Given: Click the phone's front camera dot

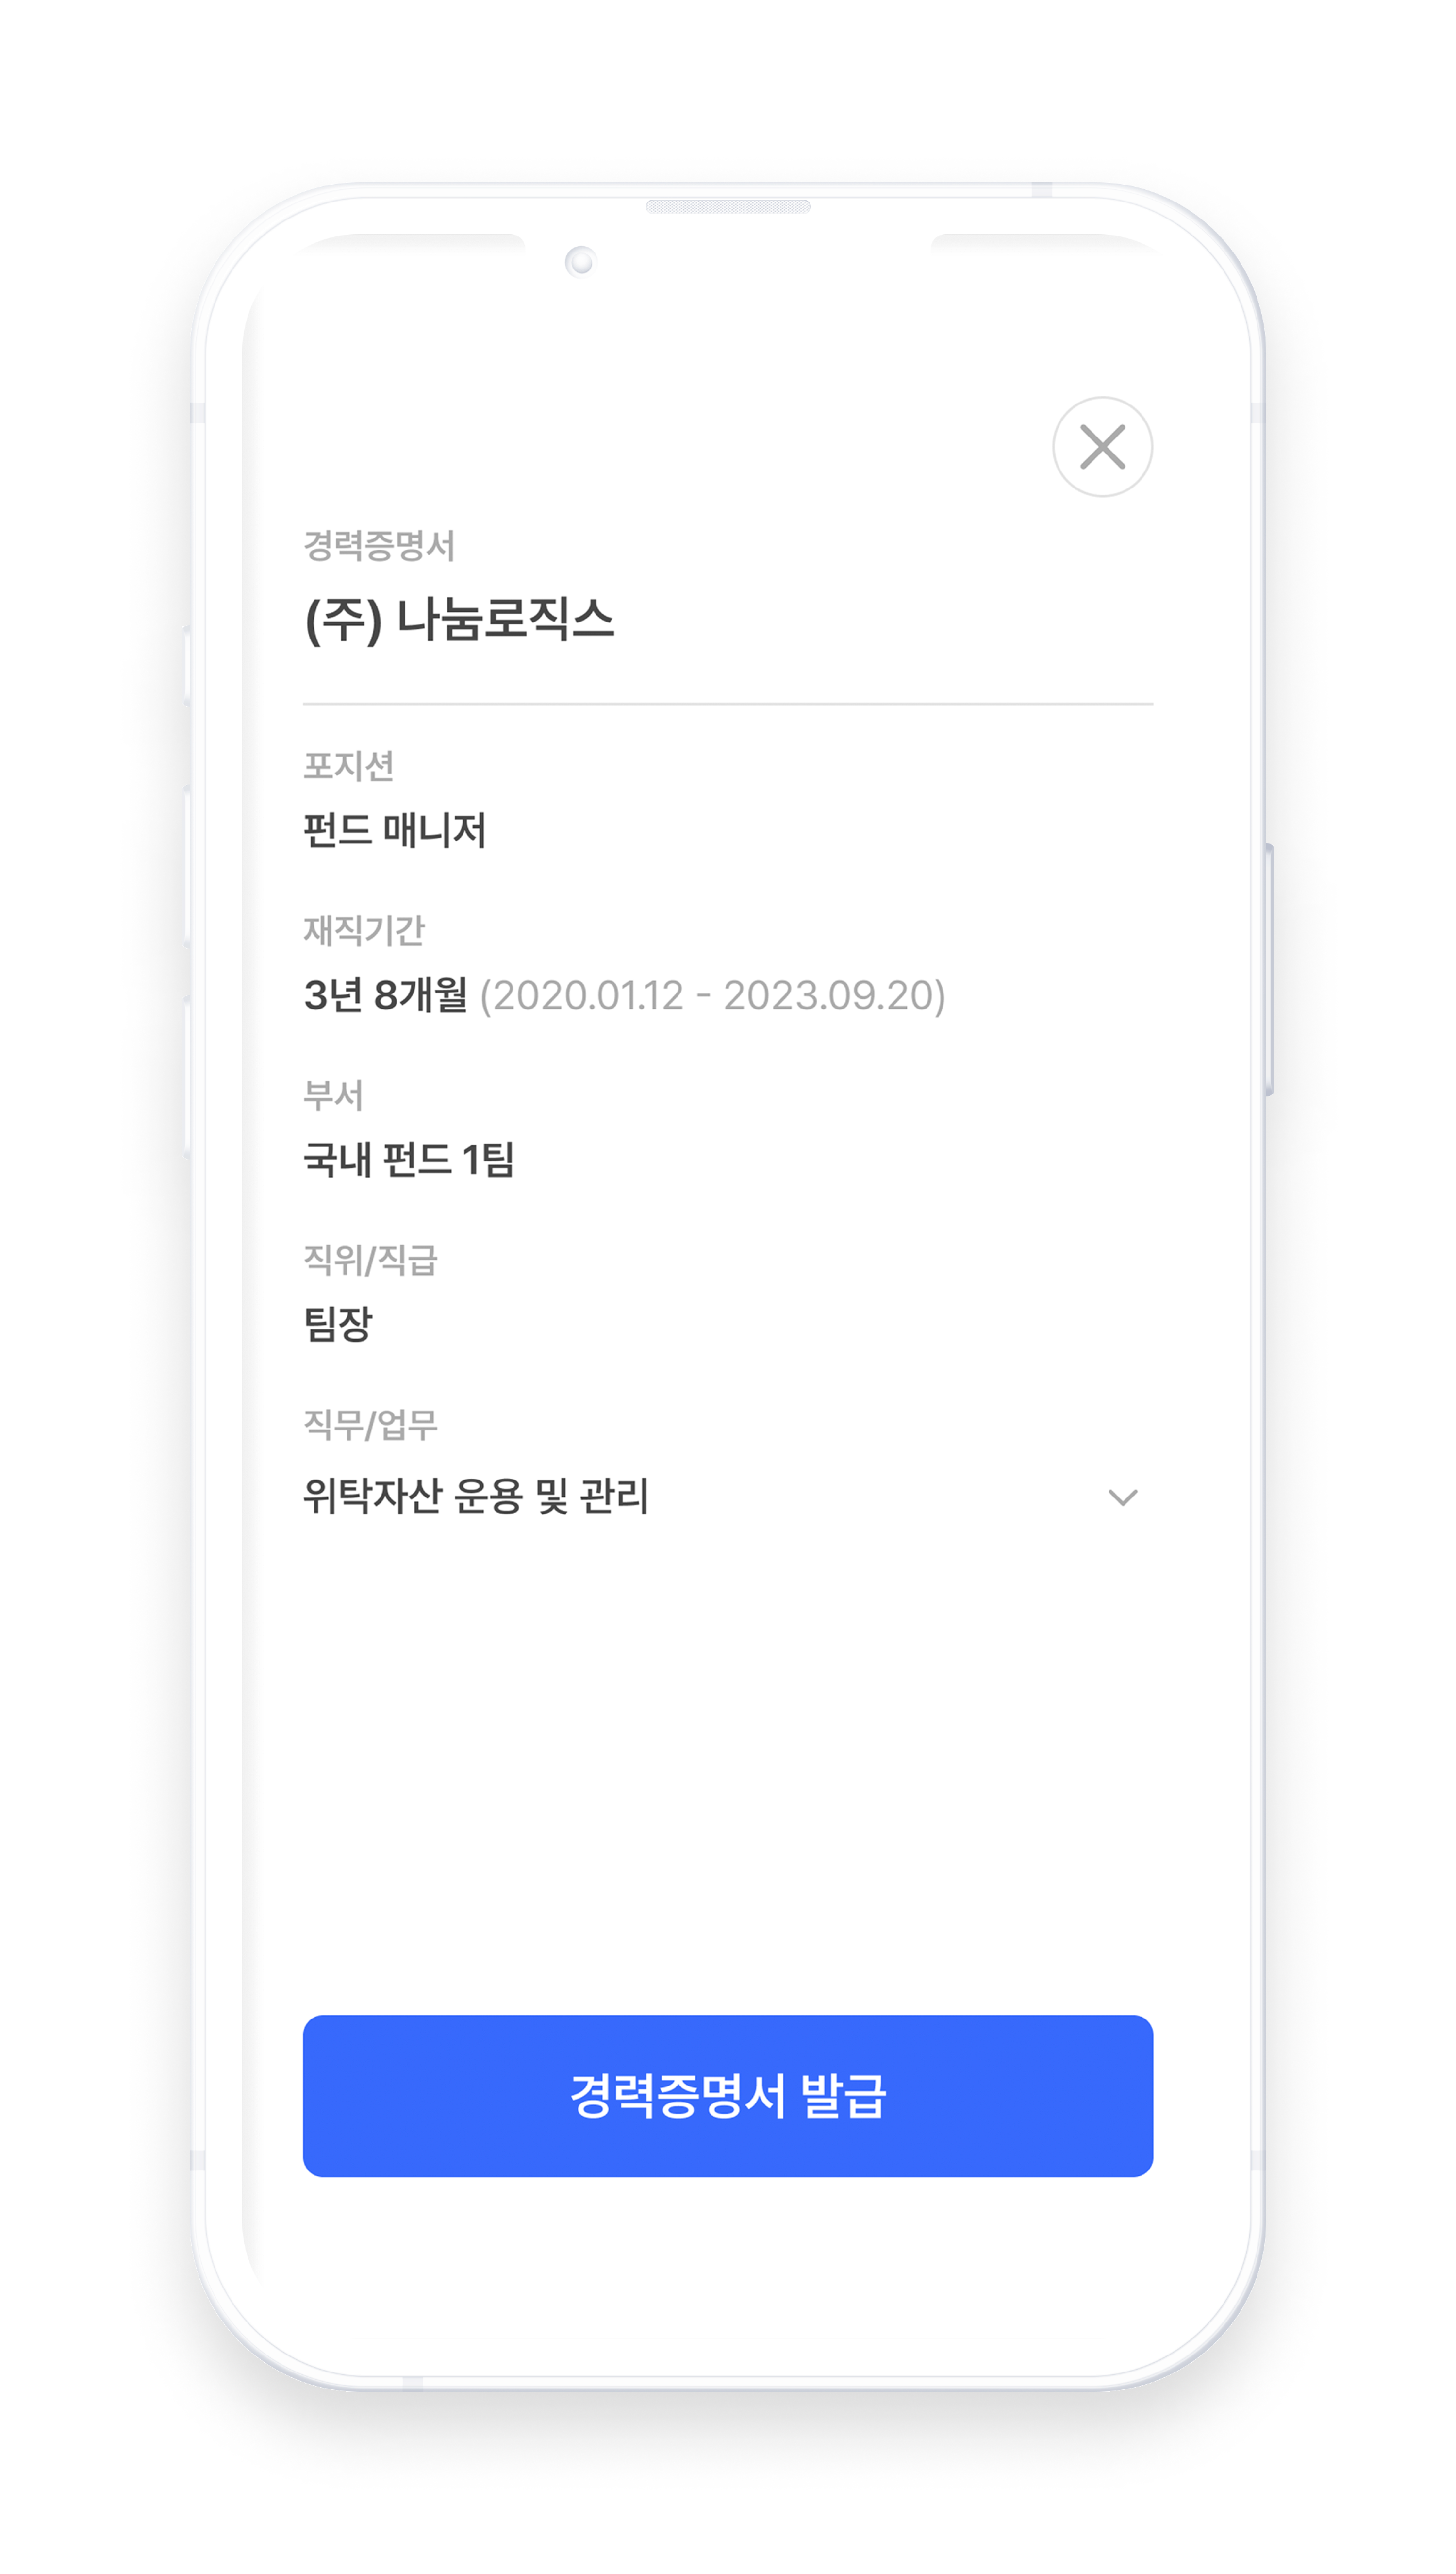Looking at the screenshot, I should 580,261.
